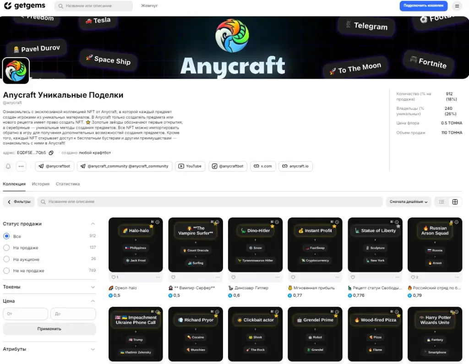Like the Instant Profit NFT card
This screenshot has height=364, width=469.
tap(293, 277)
